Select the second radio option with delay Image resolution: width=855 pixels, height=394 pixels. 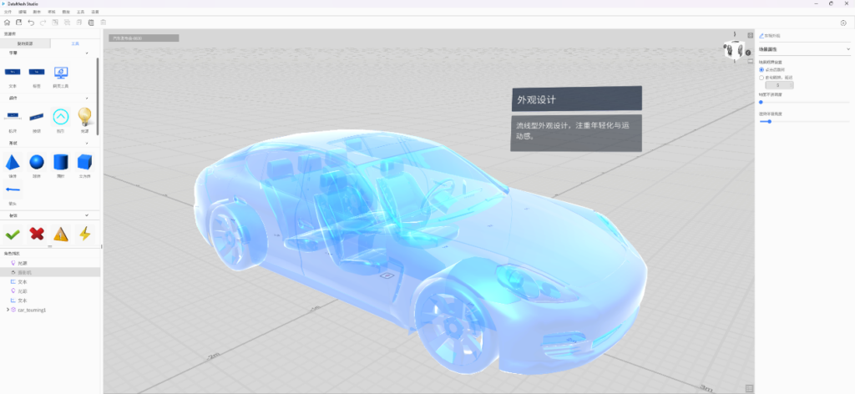761,78
